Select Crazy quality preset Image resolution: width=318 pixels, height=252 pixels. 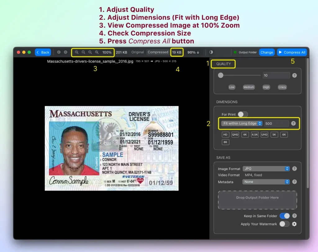282,87
